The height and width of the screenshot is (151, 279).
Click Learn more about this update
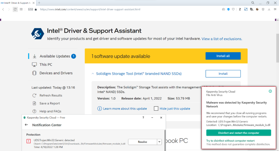pyautogui.click(x=125, y=109)
